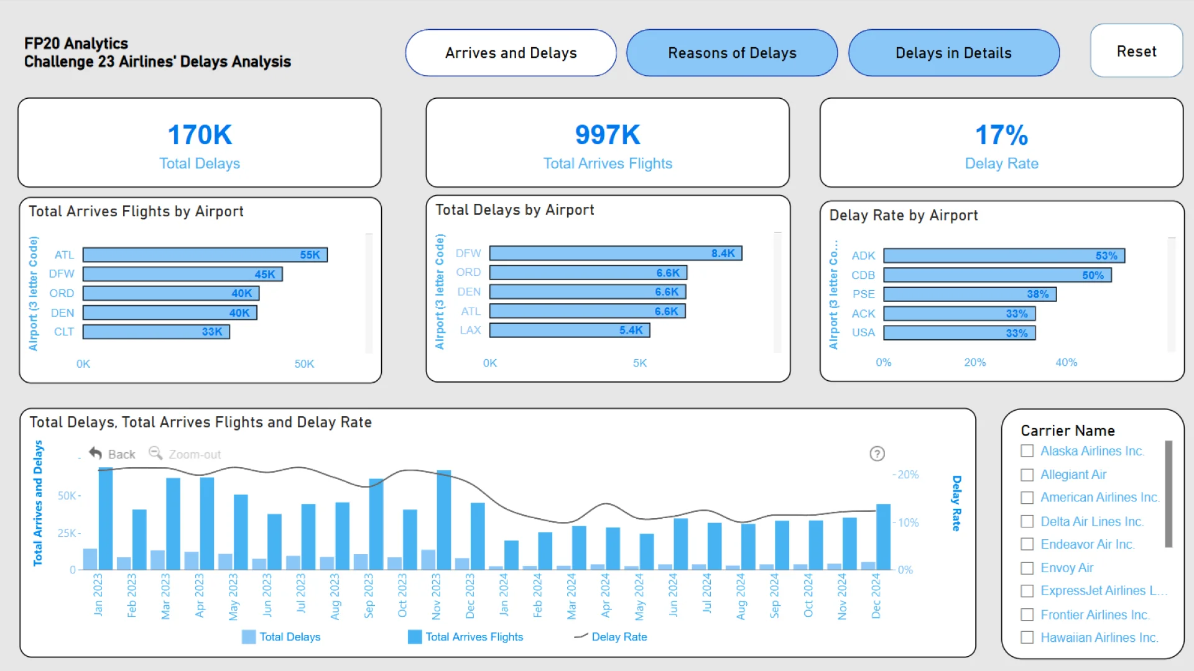Check the Alaska Airlines Inc. checkbox
The width and height of the screenshot is (1194, 671).
point(1027,451)
